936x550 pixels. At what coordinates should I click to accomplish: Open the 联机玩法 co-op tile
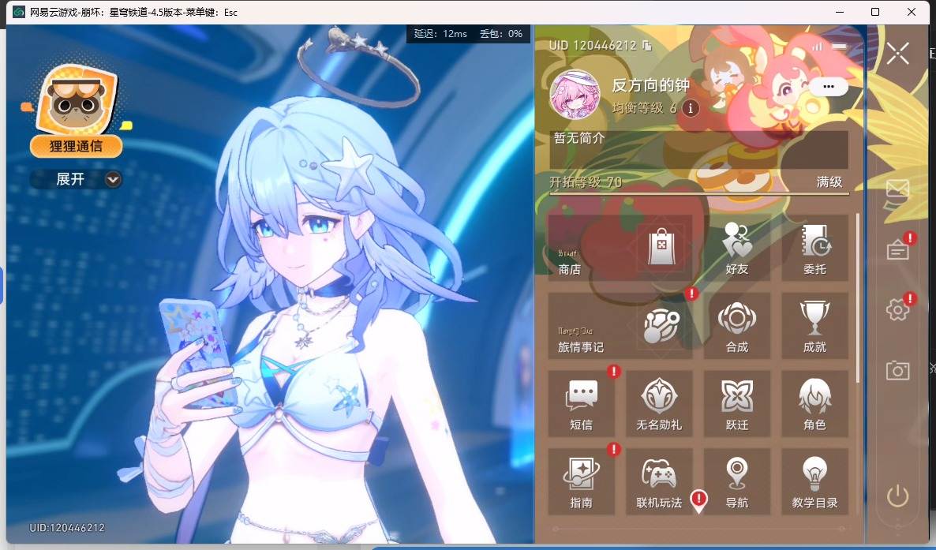(x=659, y=481)
